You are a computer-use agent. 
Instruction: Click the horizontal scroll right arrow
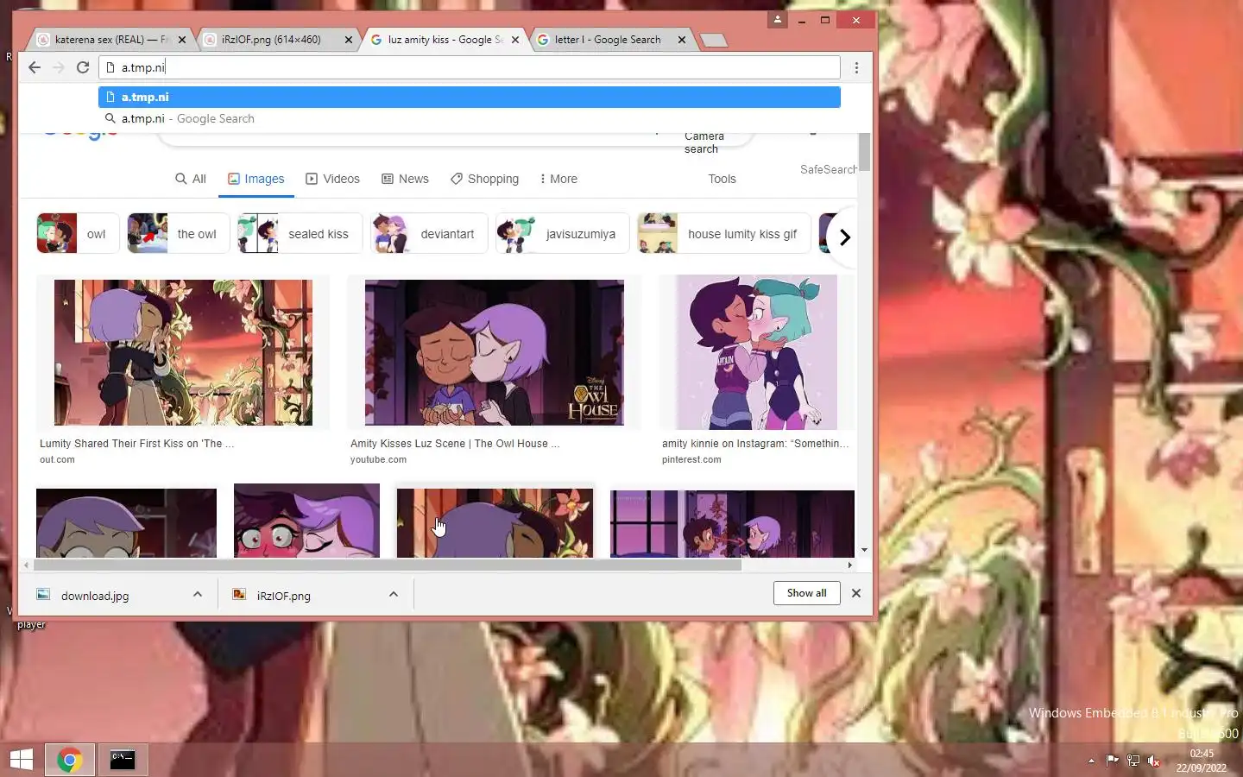point(850,565)
